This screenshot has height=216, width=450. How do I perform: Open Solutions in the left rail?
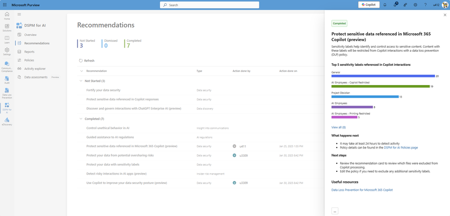coord(7,27)
